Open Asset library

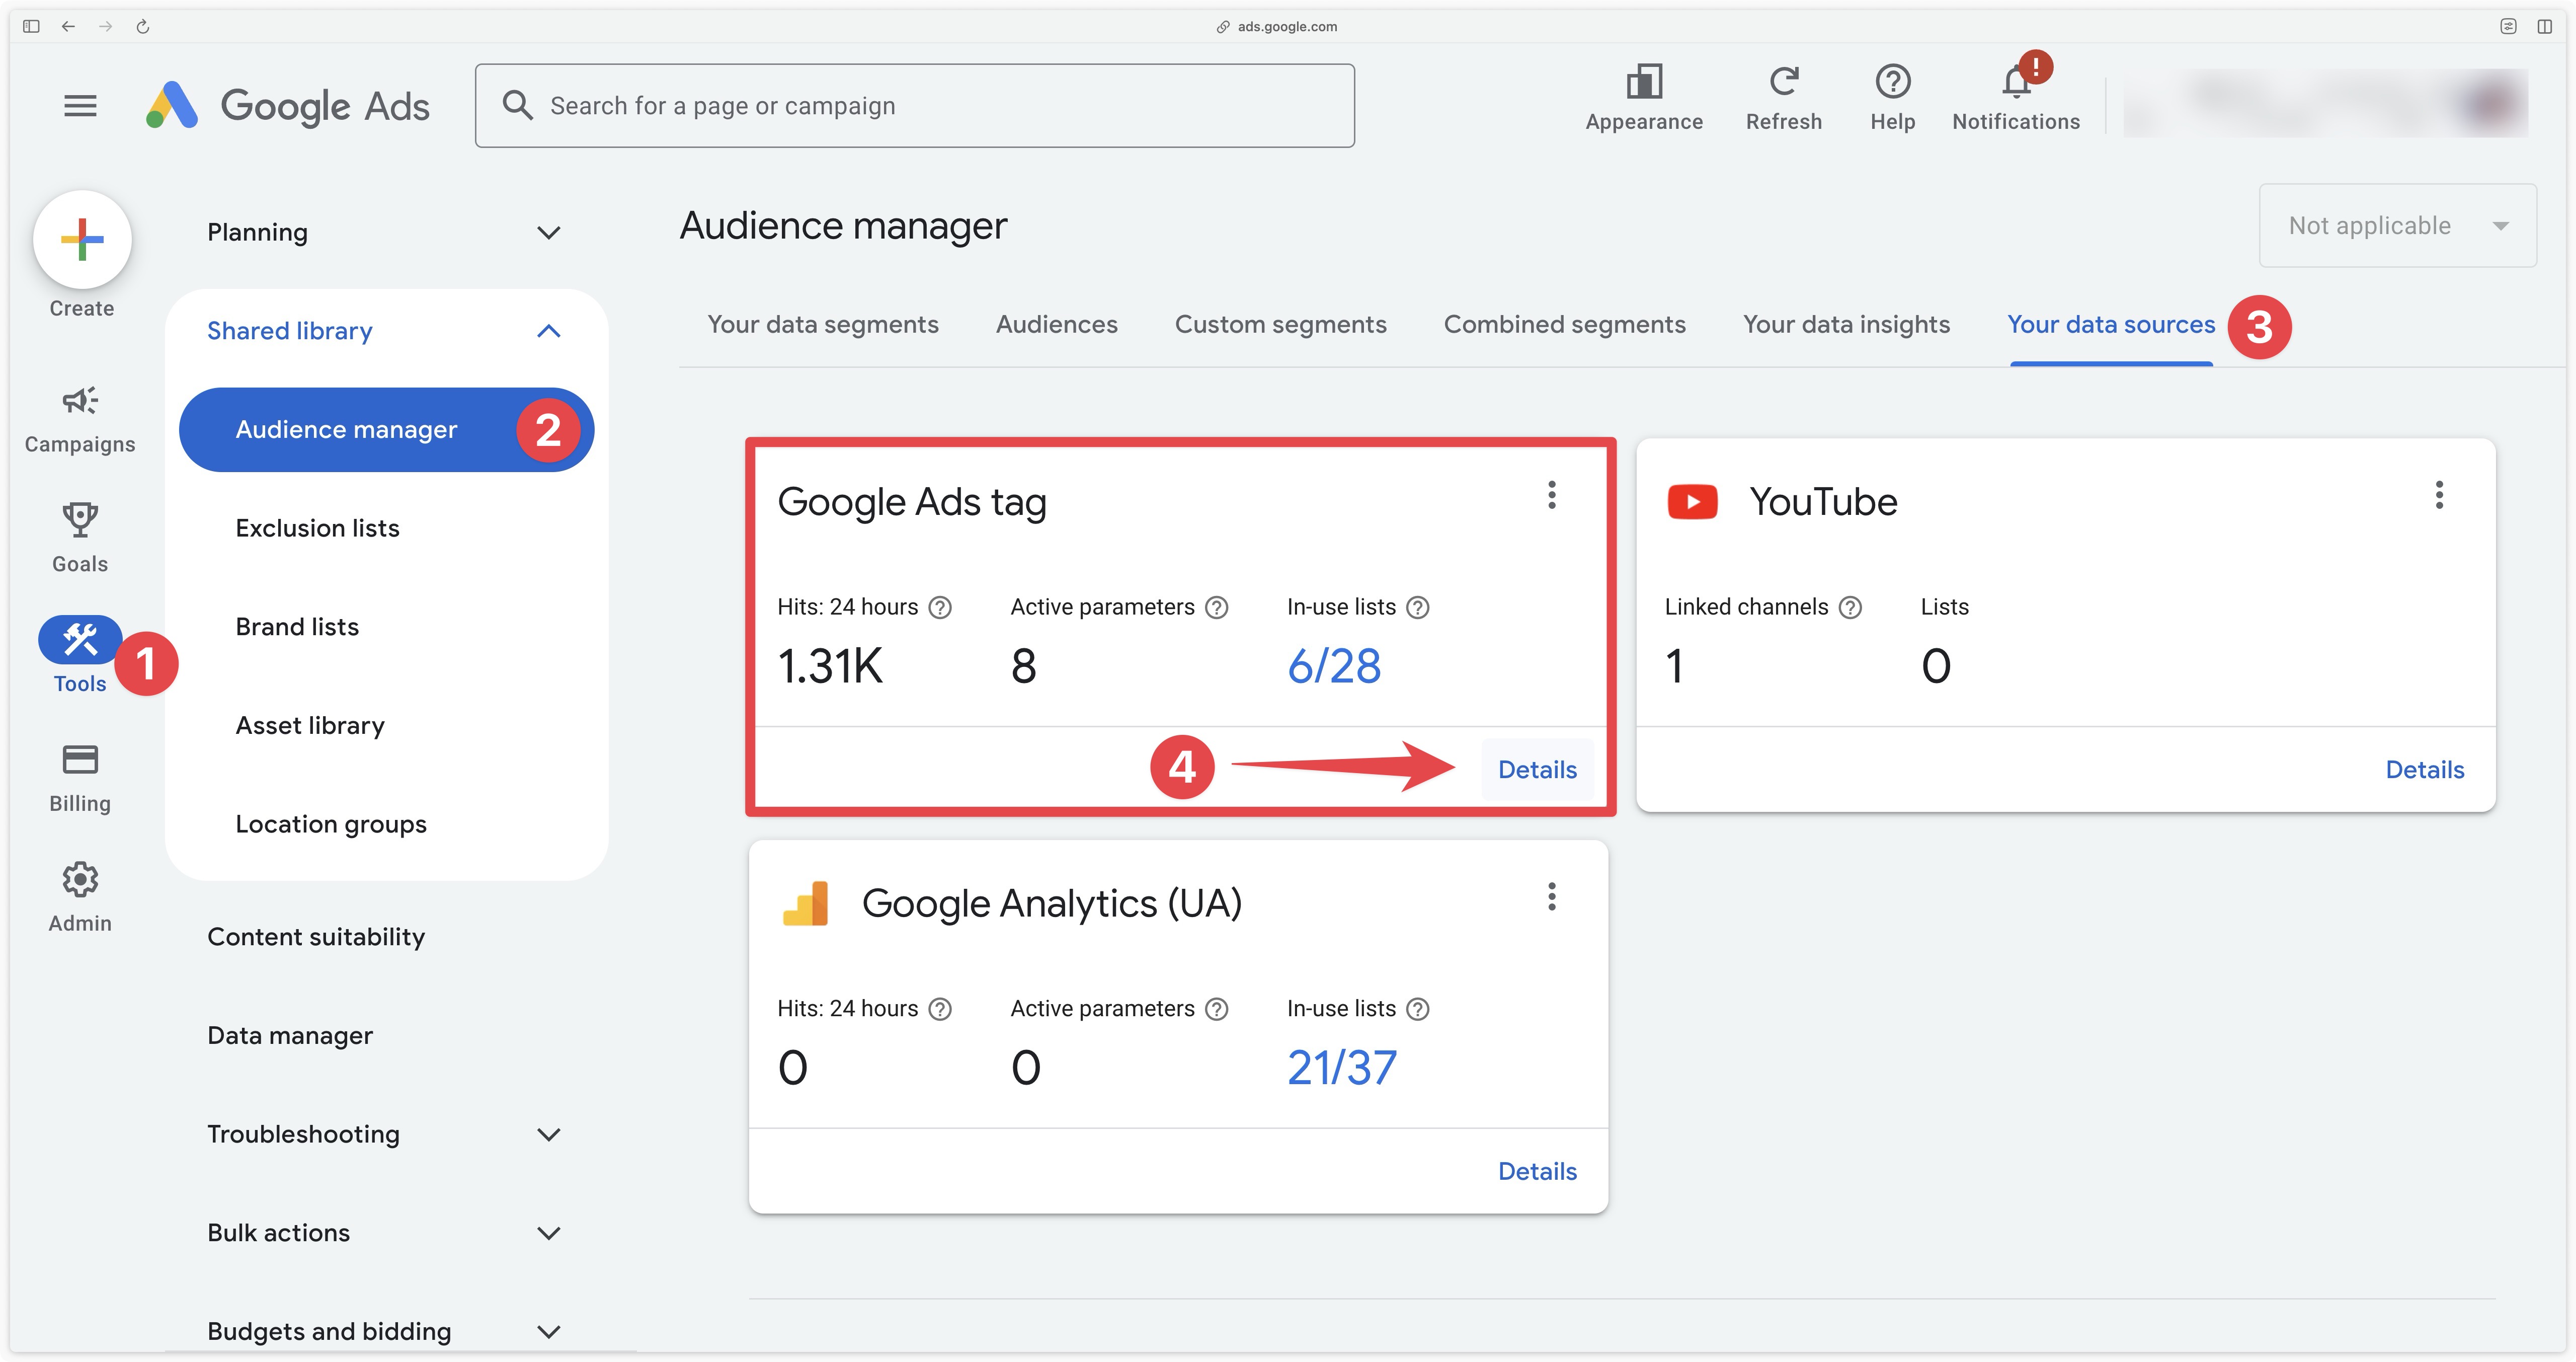coord(310,725)
